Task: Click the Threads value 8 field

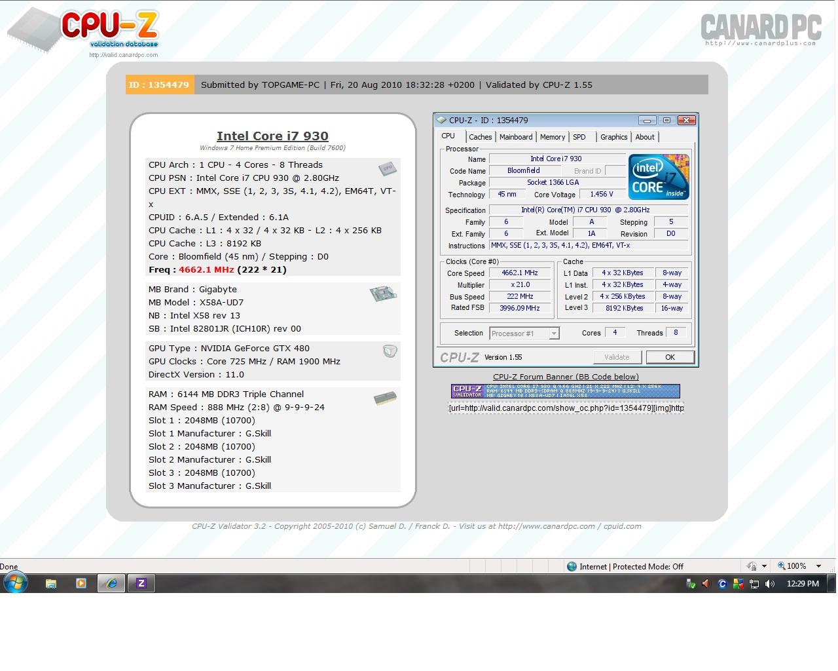Action: [676, 333]
